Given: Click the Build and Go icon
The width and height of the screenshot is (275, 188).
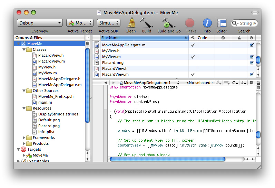Looking at the screenshot, I should click(168, 23).
